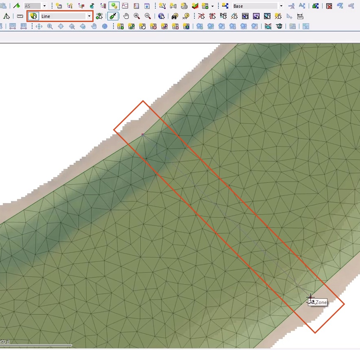
Task: Click the red line start vertex on mesh
Action: click(143, 135)
